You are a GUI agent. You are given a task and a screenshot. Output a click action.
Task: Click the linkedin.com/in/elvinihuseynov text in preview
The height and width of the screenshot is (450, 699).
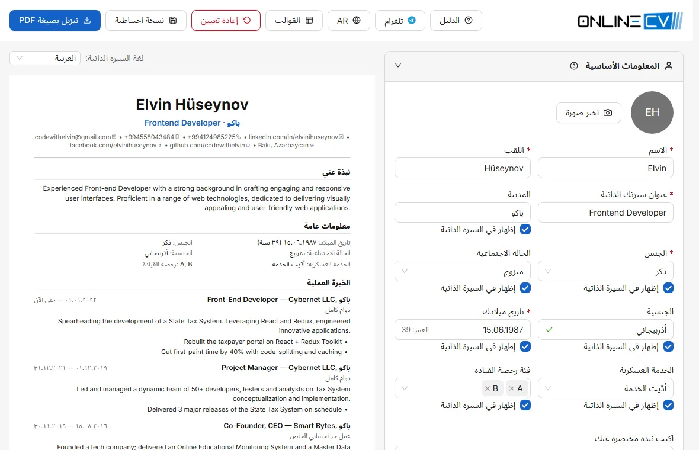[293, 137]
